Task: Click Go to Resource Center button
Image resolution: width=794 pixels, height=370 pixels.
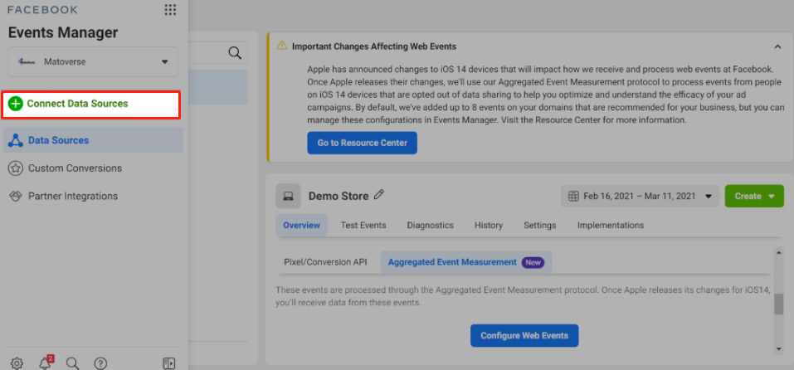Action: coord(362,144)
